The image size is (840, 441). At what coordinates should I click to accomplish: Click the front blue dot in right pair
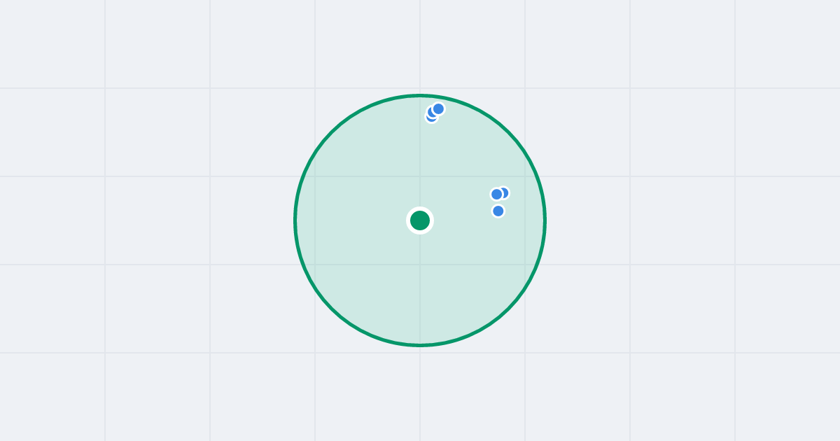tap(497, 194)
